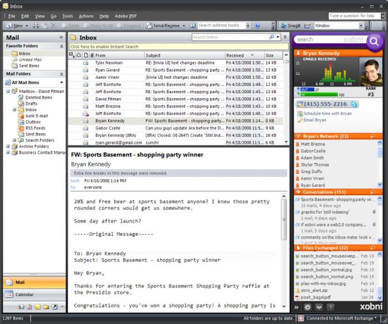The width and height of the screenshot is (388, 324).
Task: Open the Tools menu
Action: point(67,16)
